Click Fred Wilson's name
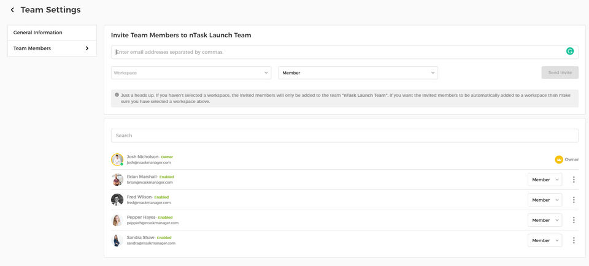The height and width of the screenshot is (266, 589). pyautogui.click(x=139, y=197)
